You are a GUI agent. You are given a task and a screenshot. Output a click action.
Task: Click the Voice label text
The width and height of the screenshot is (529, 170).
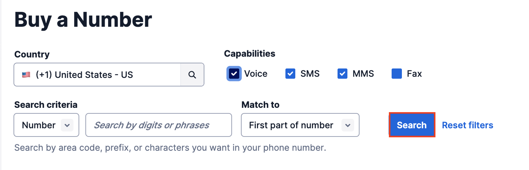coord(256,74)
